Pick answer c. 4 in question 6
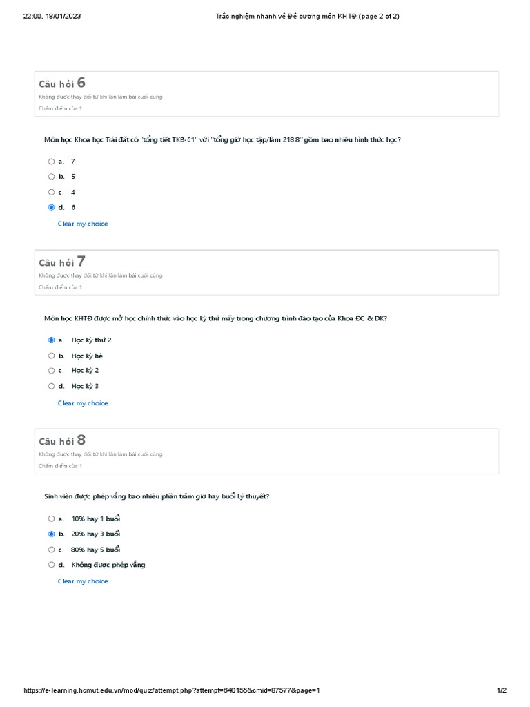This screenshot has width=530, height=707. 51,192
